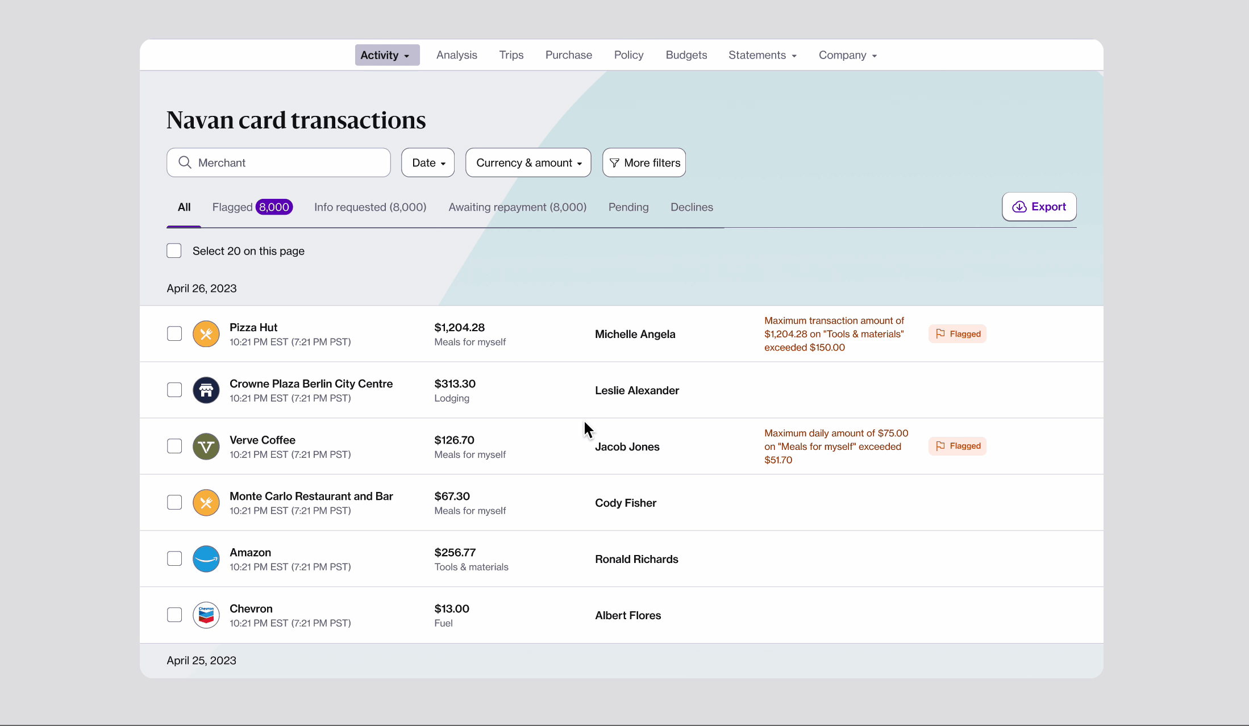Click the Pizza Hut merchant icon
The height and width of the screenshot is (726, 1249).
(206, 334)
